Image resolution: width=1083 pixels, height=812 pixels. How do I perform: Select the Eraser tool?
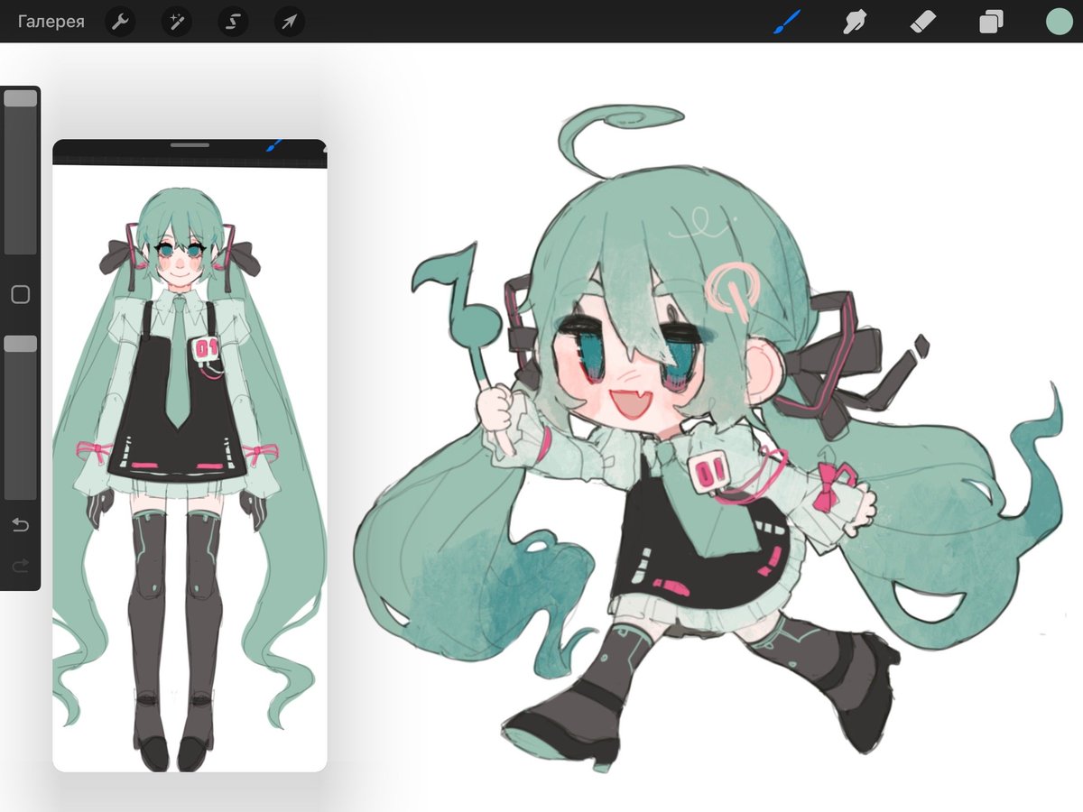(923, 22)
